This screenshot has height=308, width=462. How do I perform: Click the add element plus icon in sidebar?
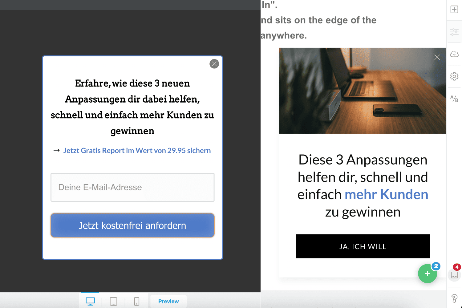[x=454, y=10]
